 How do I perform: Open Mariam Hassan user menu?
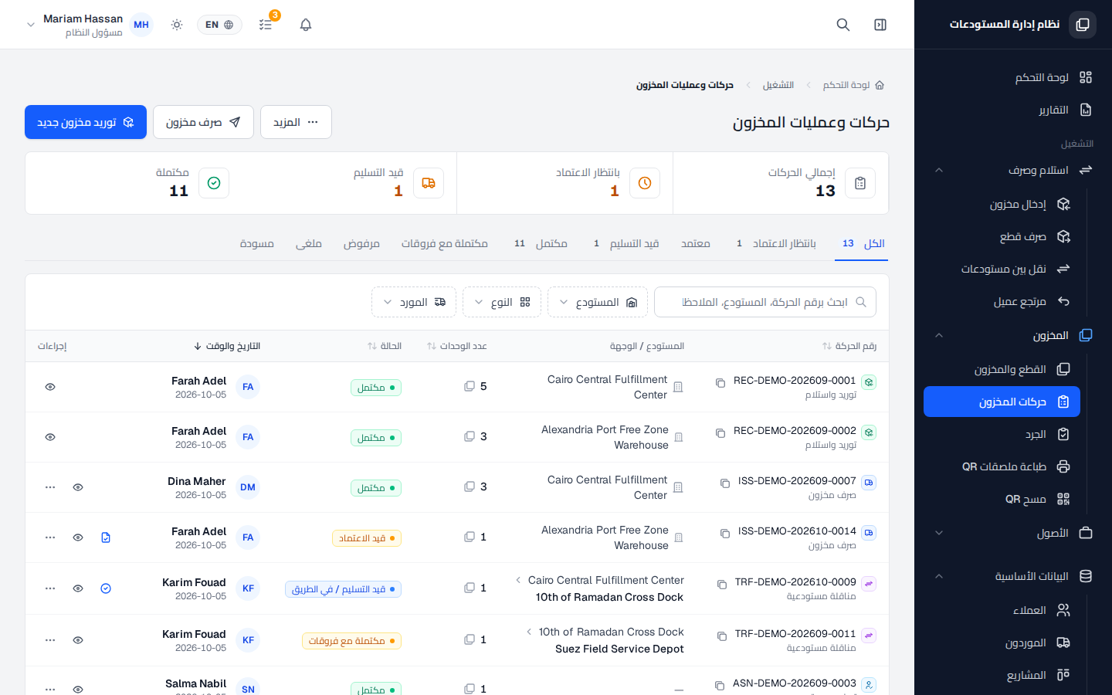[89, 25]
